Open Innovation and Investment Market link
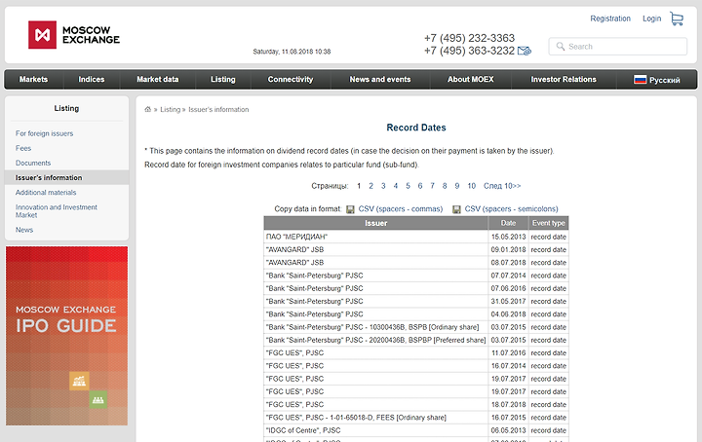Screen dimensions: 702x442 pos(57,211)
